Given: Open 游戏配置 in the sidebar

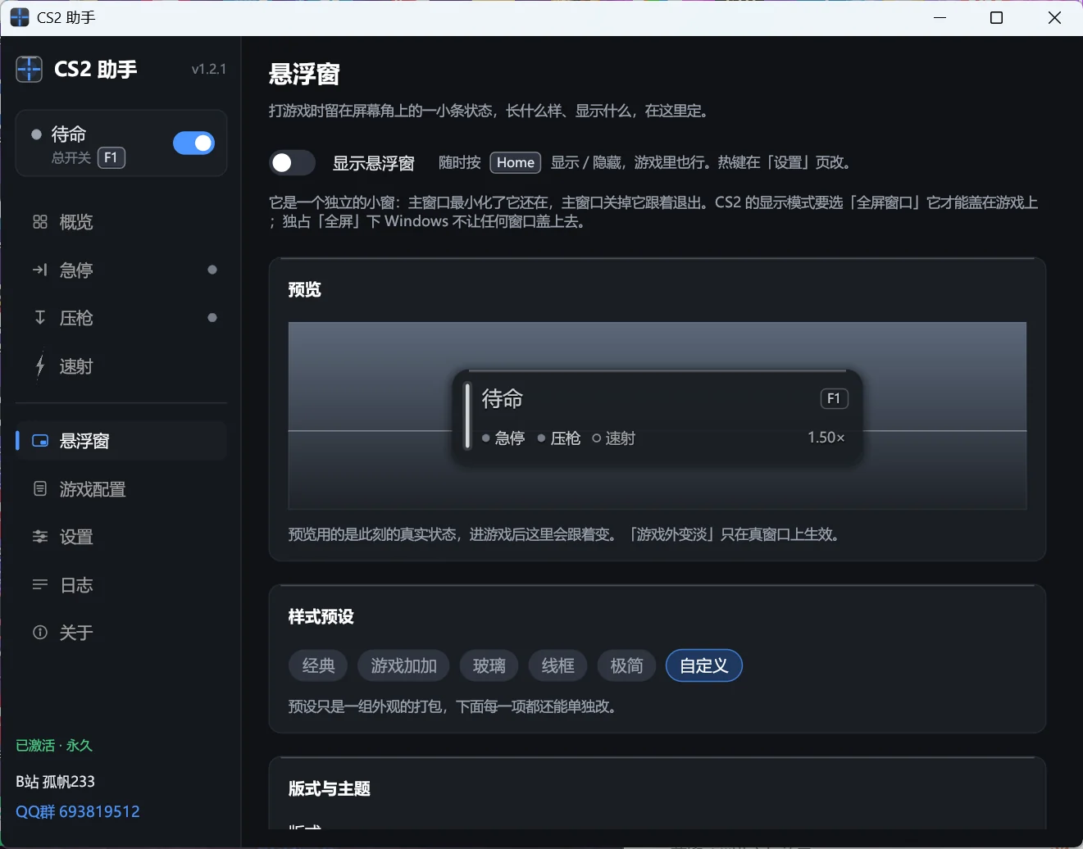Looking at the screenshot, I should tap(121, 489).
